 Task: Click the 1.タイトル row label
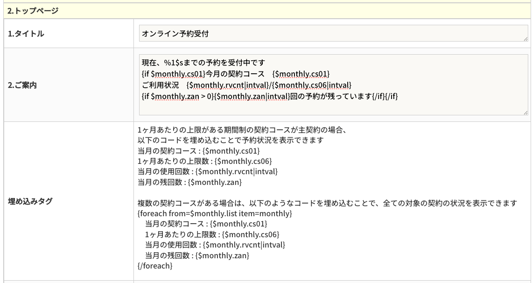26,34
